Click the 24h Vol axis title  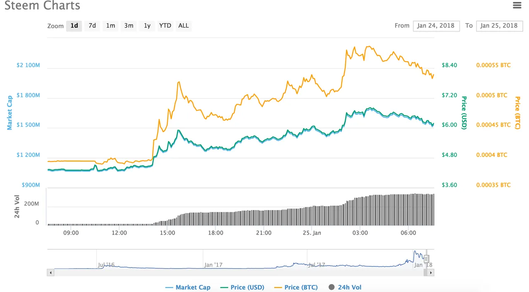[17, 207]
